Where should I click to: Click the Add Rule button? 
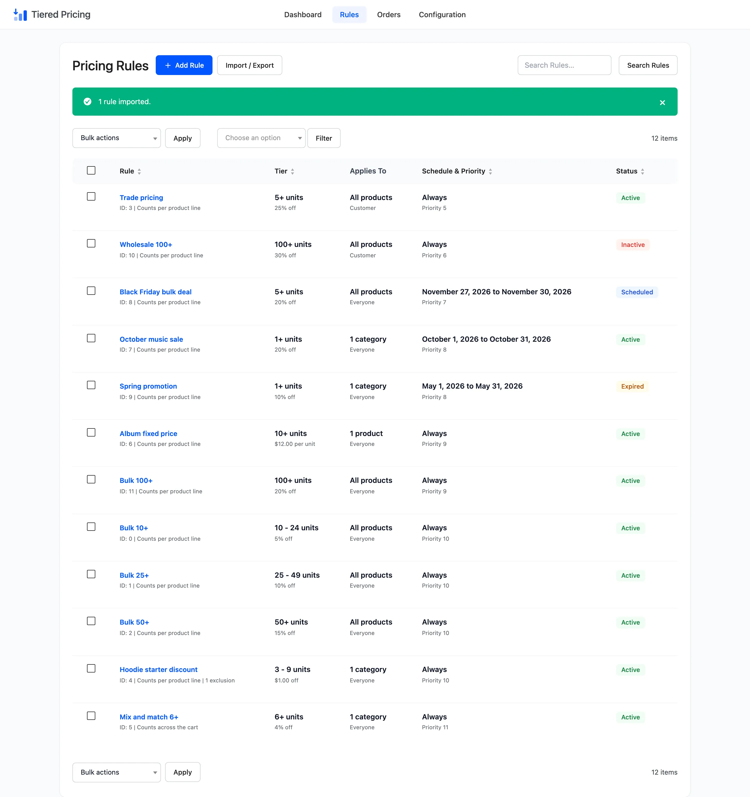pos(184,65)
